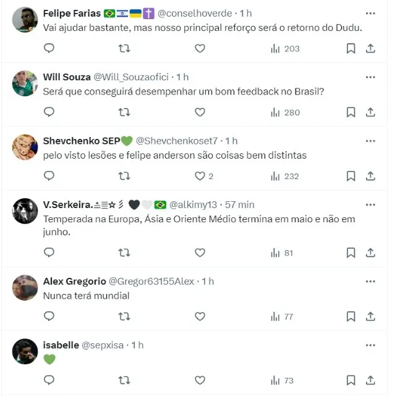This screenshot has height=397, width=395.
Task: Open more options menu on isabelle's tweet
Action: click(x=370, y=345)
